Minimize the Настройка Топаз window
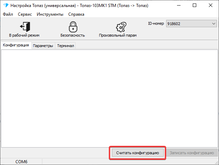The height and width of the screenshot is (165, 219). 179,6
